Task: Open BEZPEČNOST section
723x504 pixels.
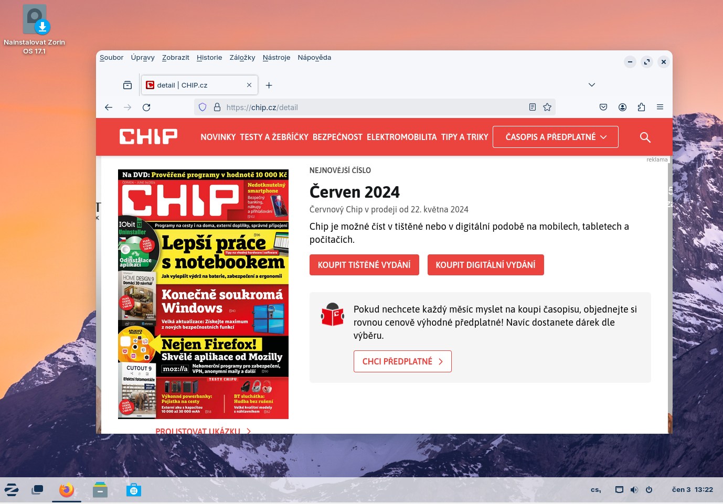Action: 337,137
